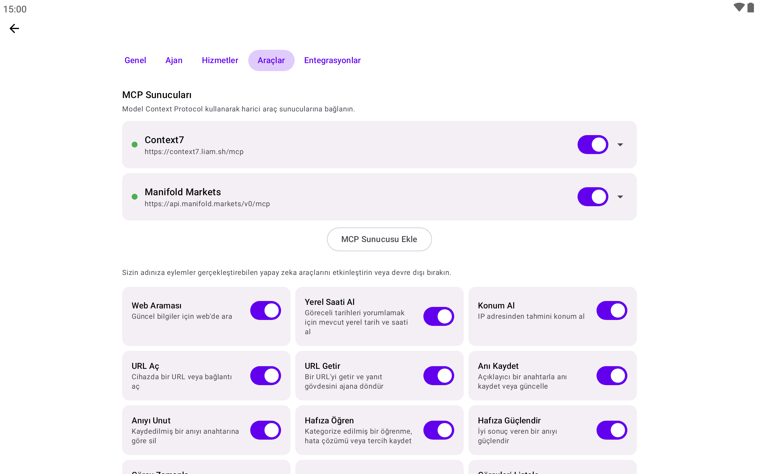
Task: Turn off the Manifold Markets server toggle
Action: pos(593,196)
